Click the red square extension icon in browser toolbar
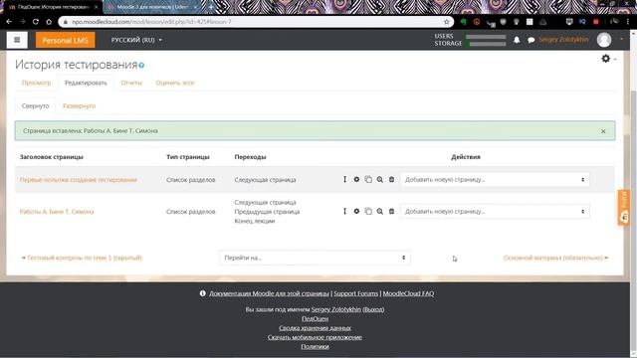Screen dimensions: 637x358 [596, 22]
